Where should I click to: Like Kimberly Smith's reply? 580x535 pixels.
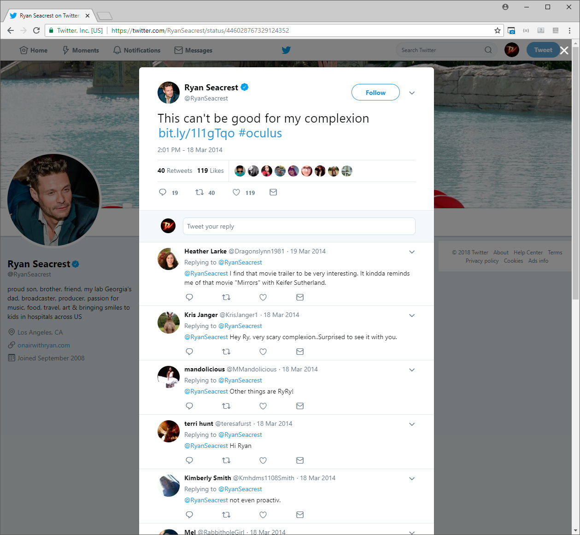click(263, 515)
